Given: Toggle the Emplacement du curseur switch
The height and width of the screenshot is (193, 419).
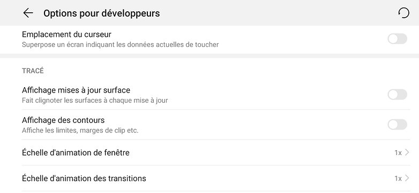Looking at the screenshot, I should tap(398, 39).
